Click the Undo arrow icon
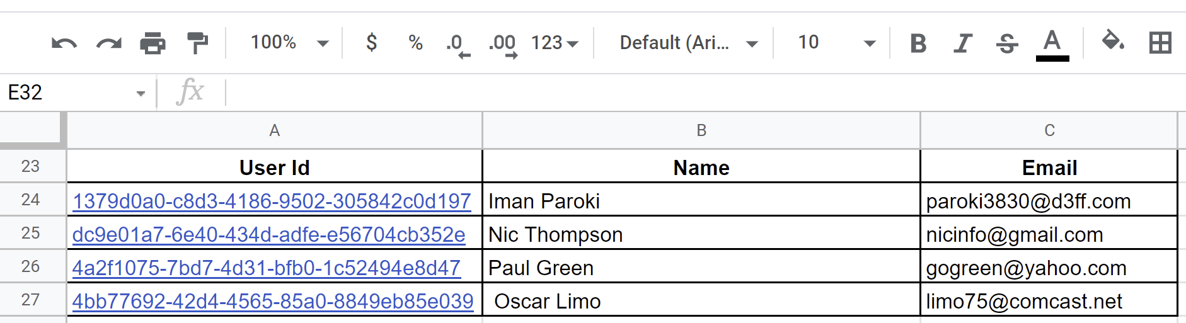 [64, 43]
